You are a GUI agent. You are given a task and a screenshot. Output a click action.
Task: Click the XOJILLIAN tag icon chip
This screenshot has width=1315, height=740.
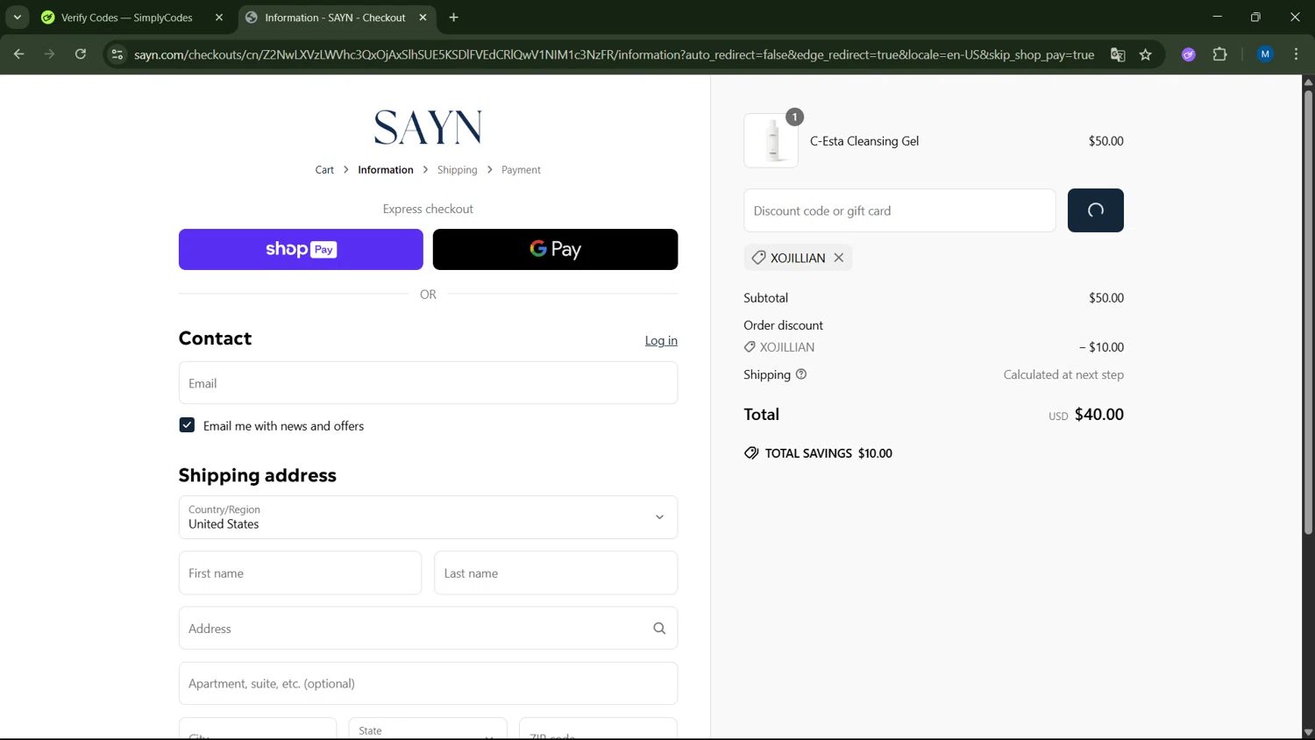[758, 258]
